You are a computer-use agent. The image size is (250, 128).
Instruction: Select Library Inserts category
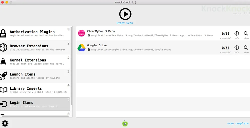[x=35, y=90]
